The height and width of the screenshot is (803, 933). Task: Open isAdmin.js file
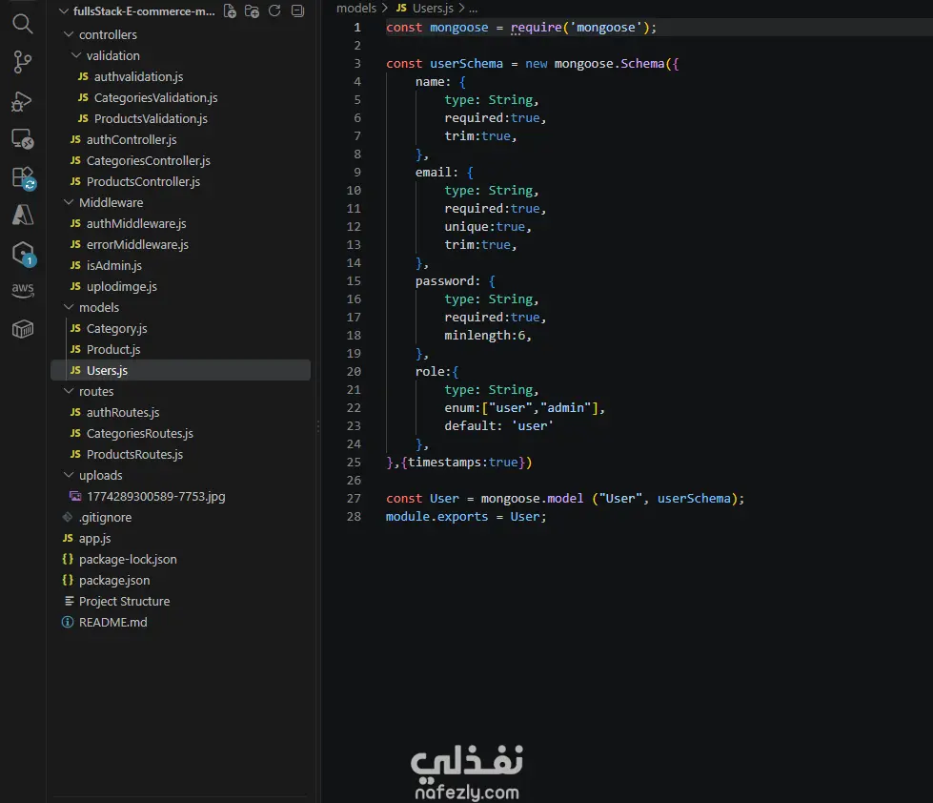pos(113,265)
